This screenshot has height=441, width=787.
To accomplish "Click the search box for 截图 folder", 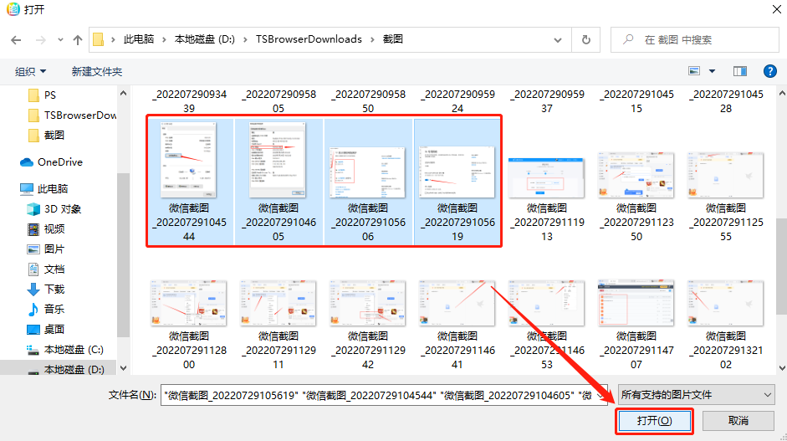I will (695, 39).
